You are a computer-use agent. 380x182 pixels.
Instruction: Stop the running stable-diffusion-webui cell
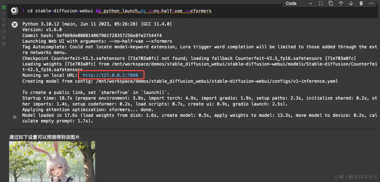[x=14, y=11]
